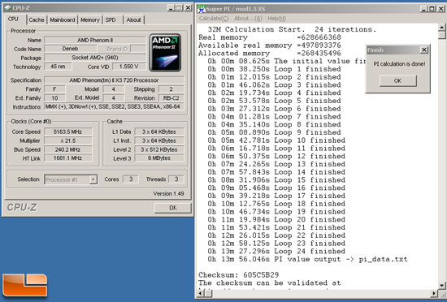The height and width of the screenshot is (302, 447).
Task: Open the Mainboard tab in CPU-Z
Action: point(63,19)
